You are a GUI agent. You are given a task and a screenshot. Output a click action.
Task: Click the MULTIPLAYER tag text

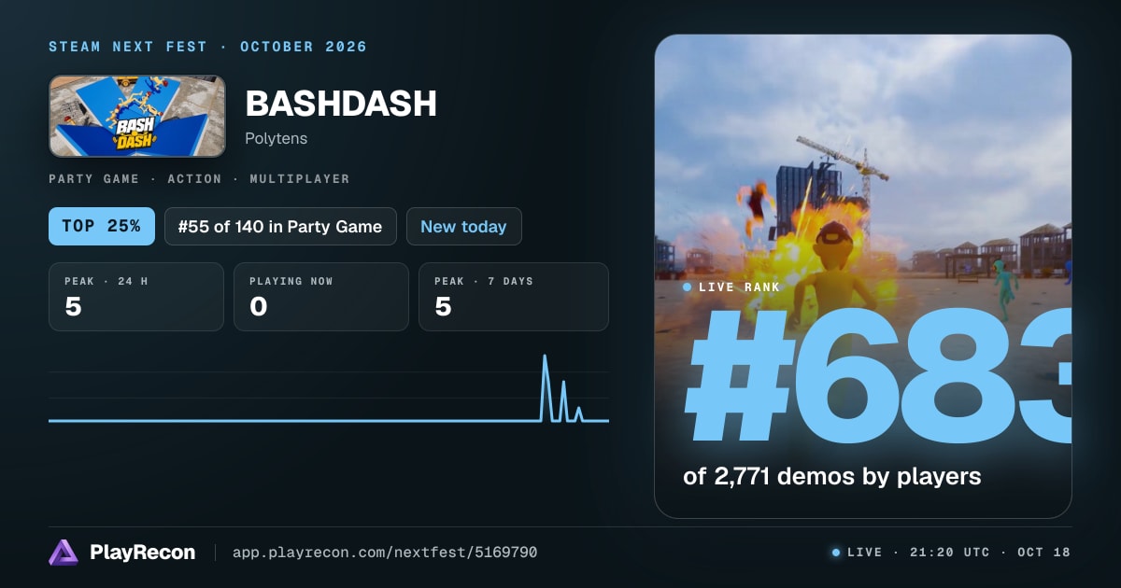point(300,178)
